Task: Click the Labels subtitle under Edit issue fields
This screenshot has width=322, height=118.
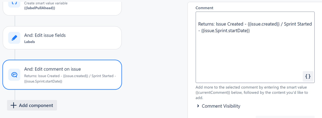Action: click(x=30, y=42)
